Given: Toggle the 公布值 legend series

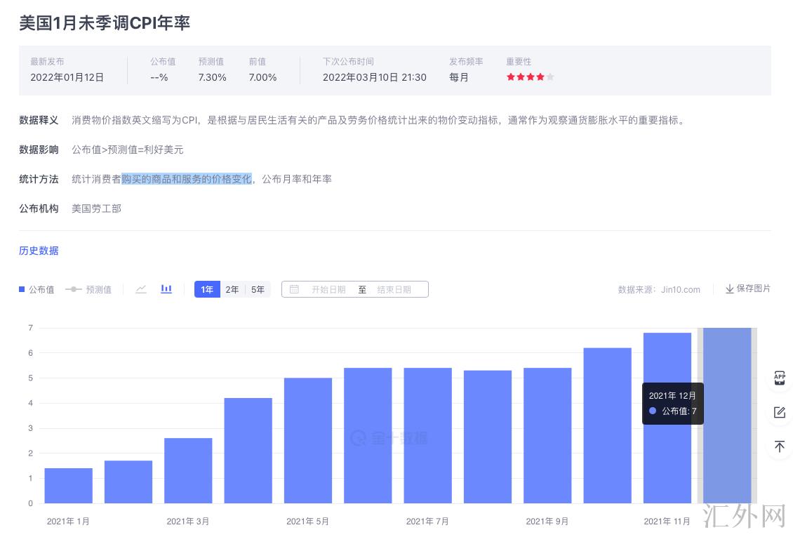Looking at the screenshot, I should click(36, 289).
